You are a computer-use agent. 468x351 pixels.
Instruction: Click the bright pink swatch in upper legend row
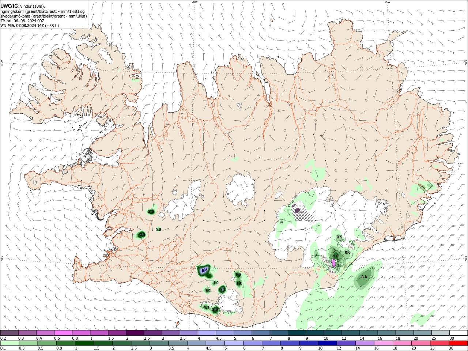pyautogui.click(x=63, y=333)
